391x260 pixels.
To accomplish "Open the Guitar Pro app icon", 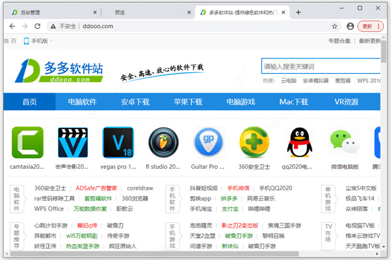I will (209, 142).
